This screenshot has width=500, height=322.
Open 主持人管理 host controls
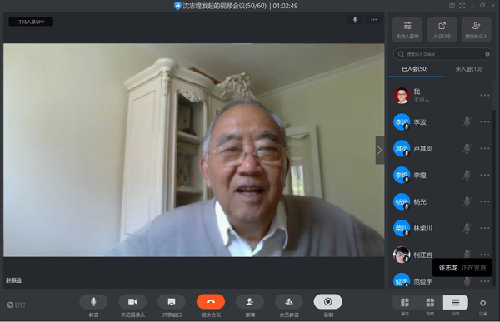[x=407, y=30]
